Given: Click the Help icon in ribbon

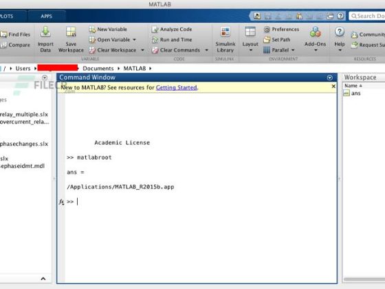Looking at the screenshot, I should tap(340, 32).
